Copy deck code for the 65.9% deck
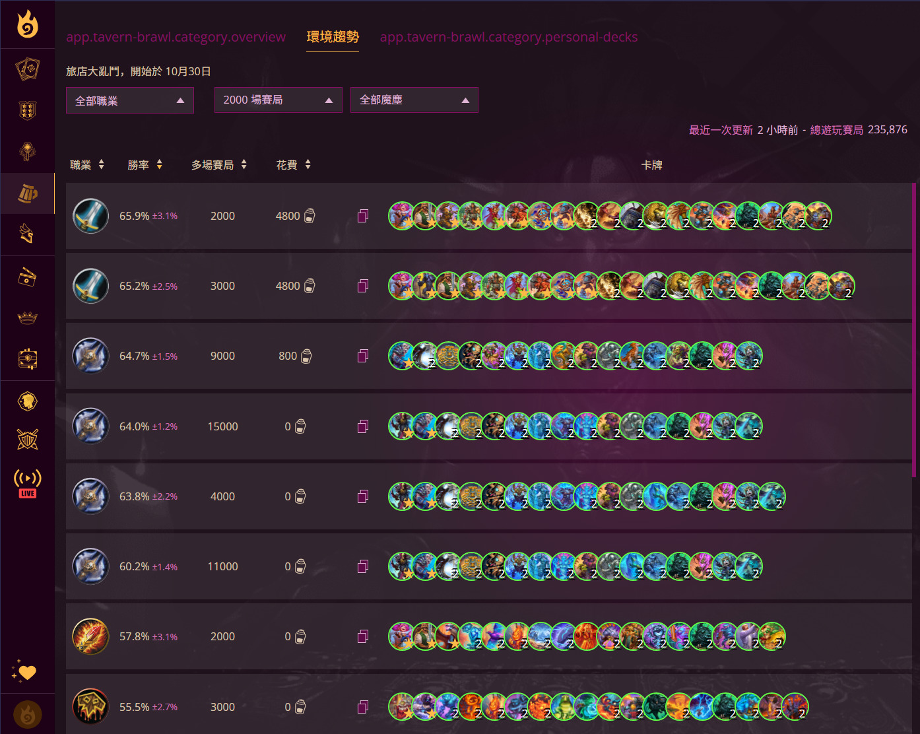The height and width of the screenshot is (734, 920). (363, 216)
